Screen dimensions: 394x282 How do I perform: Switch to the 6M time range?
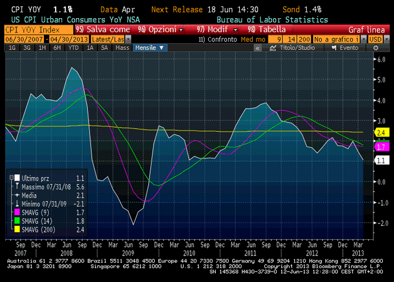click(57, 47)
